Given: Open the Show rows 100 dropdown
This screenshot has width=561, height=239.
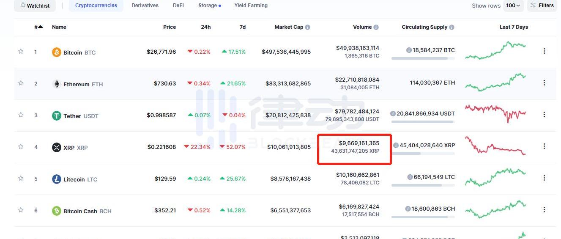Looking at the screenshot, I should tap(514, 5).
